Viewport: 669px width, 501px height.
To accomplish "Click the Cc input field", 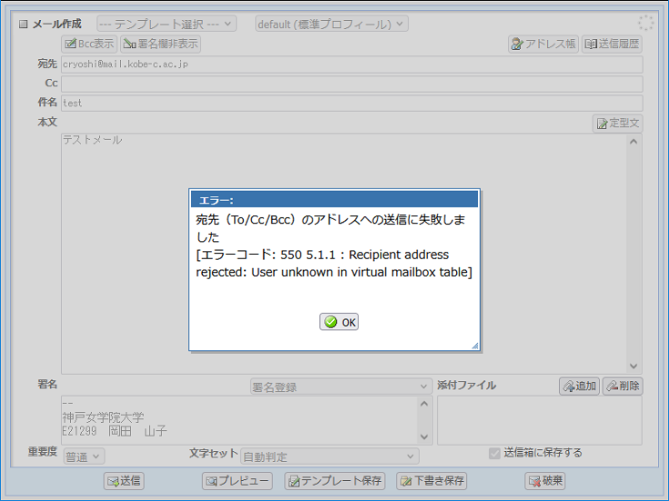I will coord(352,84).
